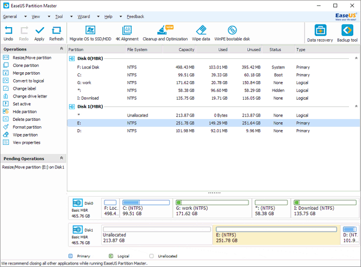Screen dimensions: 361x267
Task: Choose Merge partition operation
Action: [x=22, y=73]
